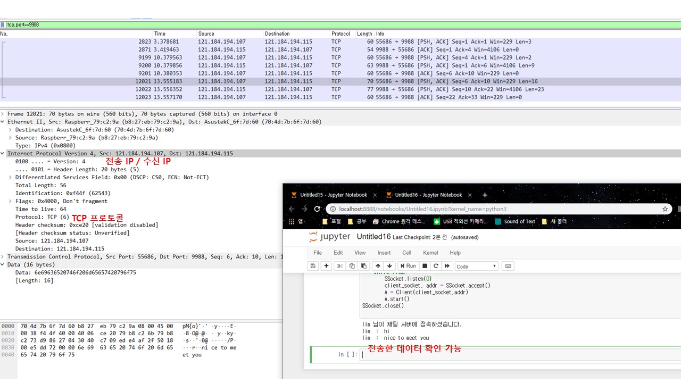Go back in the browser
Image resolution: width=681 pixels, height=383 pixels.
click(291, 209)
